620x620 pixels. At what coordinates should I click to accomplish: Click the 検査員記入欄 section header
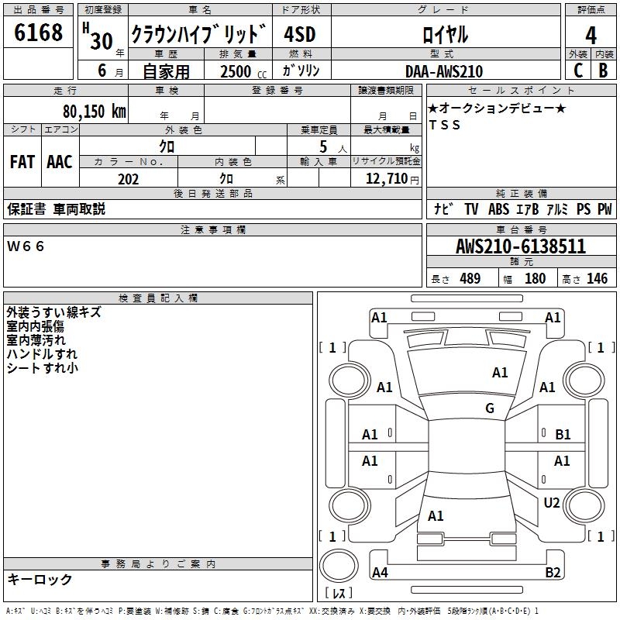coord(158,298)
